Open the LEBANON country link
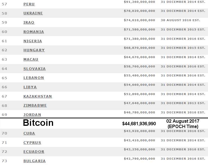The image size is (208, 165). [x=34, y=78]
